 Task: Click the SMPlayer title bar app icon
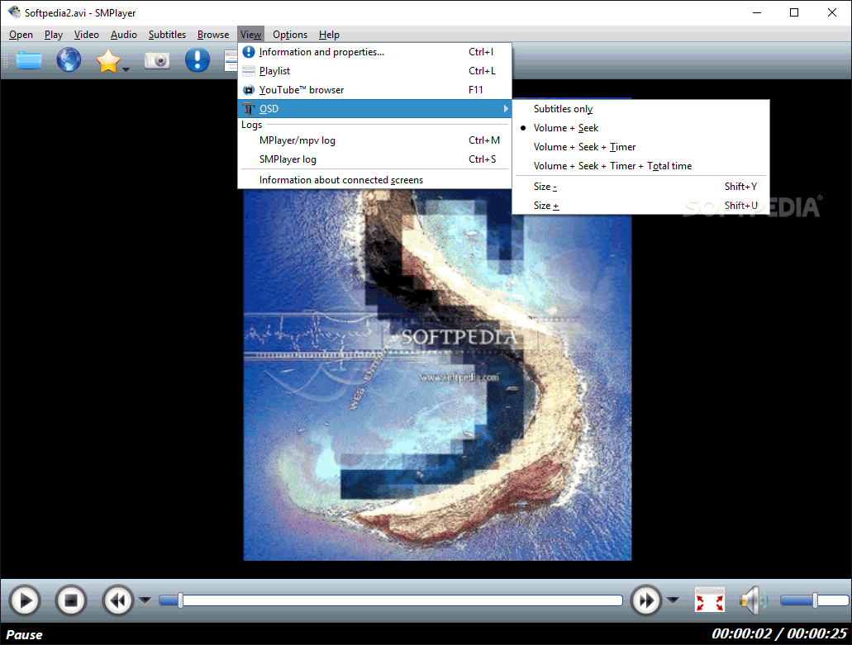[13, 12]
